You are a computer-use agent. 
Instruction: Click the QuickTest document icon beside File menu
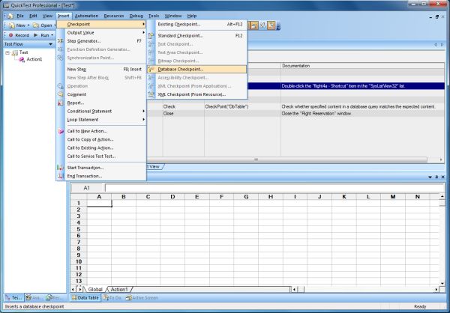[x=10, y=16]
